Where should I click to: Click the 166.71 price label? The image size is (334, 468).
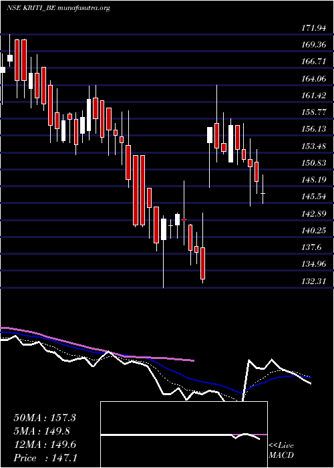314,62
